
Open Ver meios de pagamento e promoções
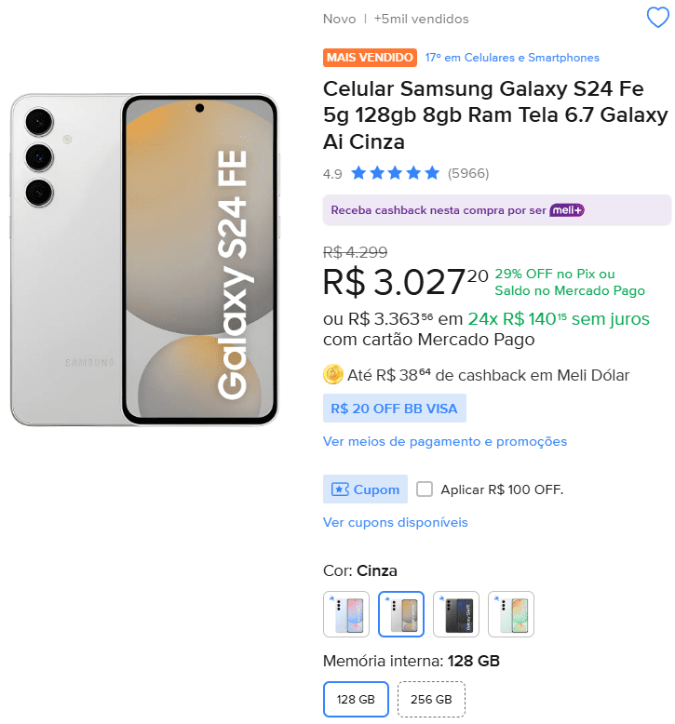[x=445, y=441]
